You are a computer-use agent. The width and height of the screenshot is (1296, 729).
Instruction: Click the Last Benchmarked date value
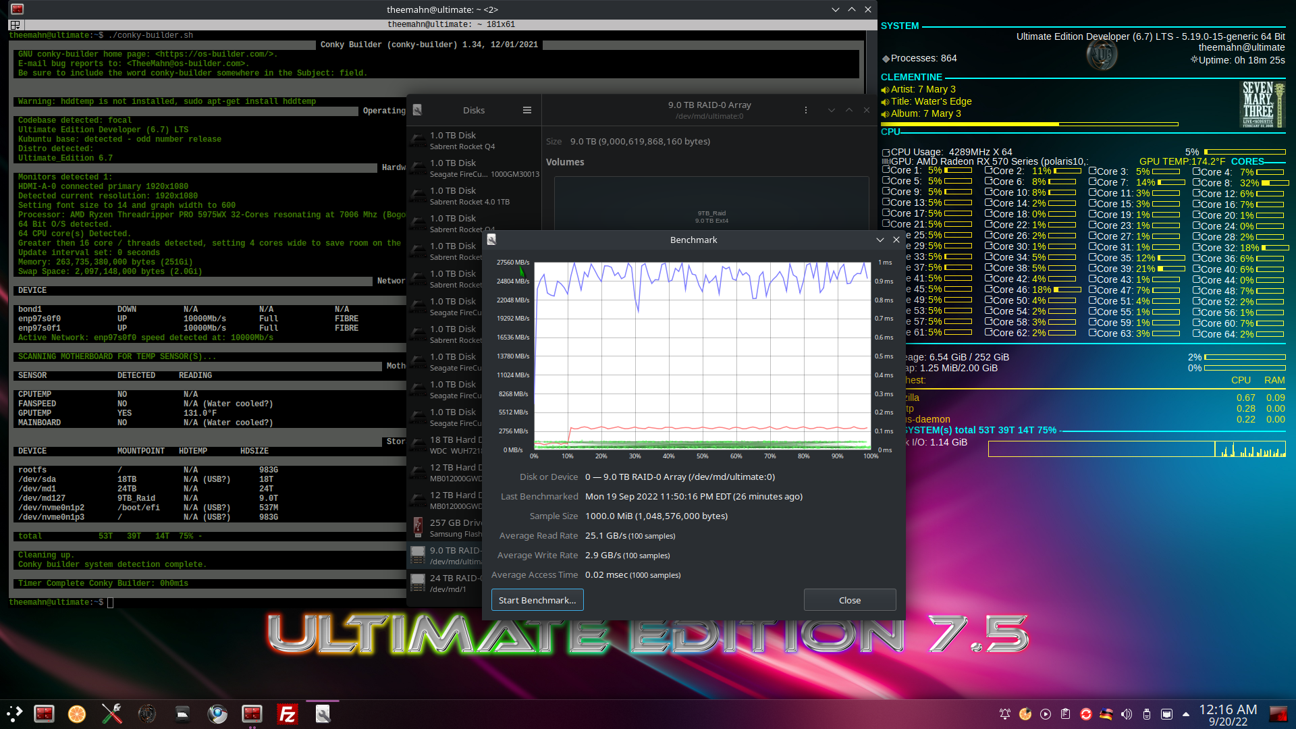point(694,496)
